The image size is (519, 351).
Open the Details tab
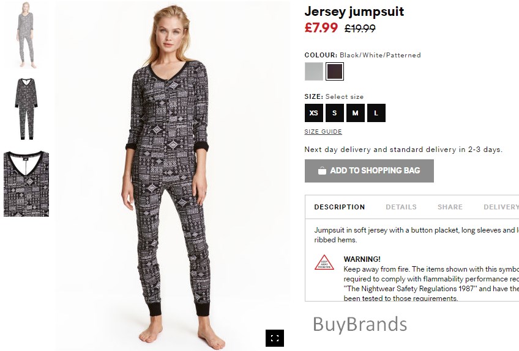[401, 207]
